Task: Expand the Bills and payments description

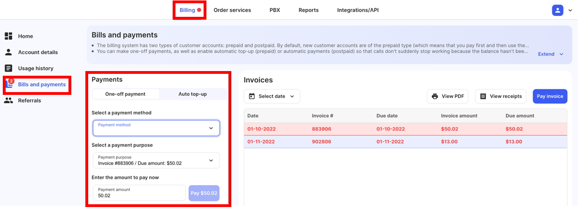Action: pos(550,54)
